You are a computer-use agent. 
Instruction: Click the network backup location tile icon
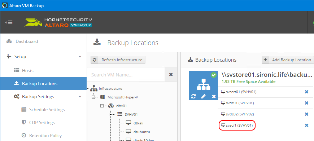point(203,85)
